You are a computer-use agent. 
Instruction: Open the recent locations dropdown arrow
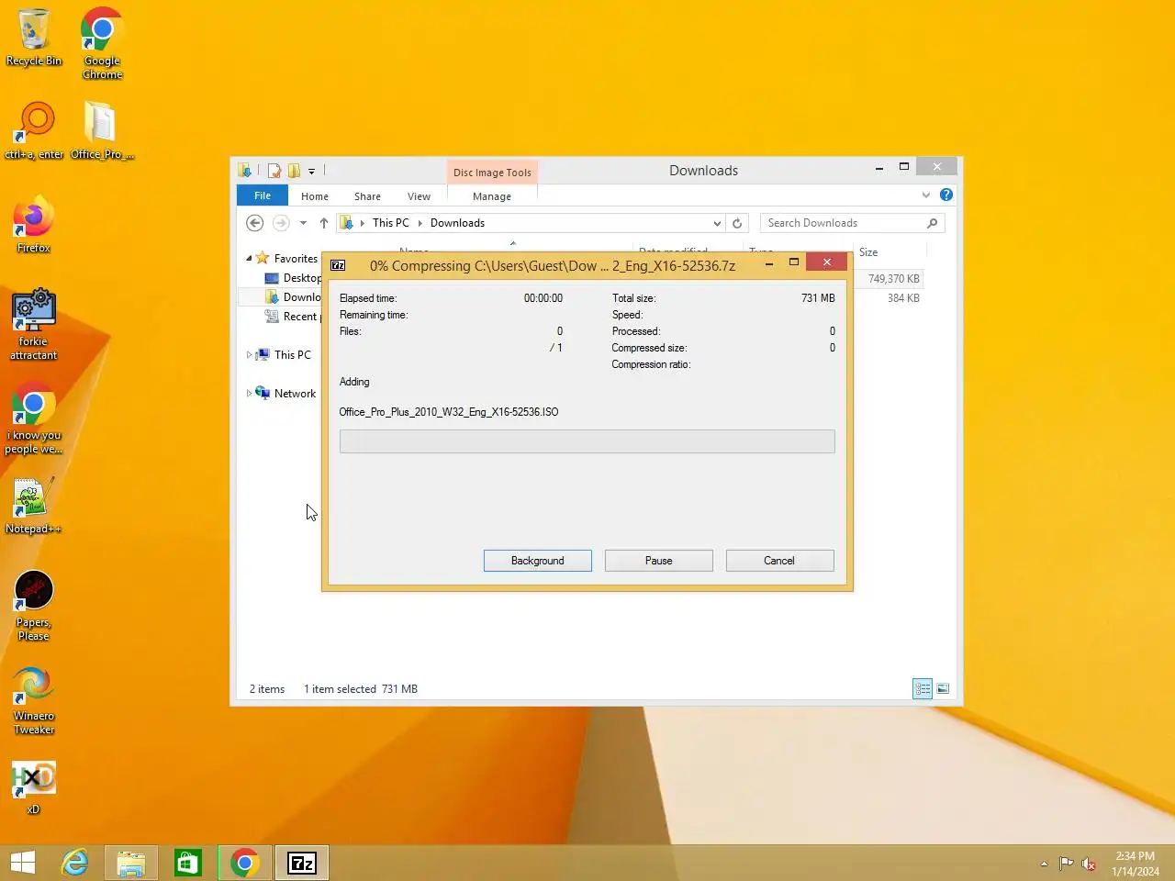click(x=303, y=223)
